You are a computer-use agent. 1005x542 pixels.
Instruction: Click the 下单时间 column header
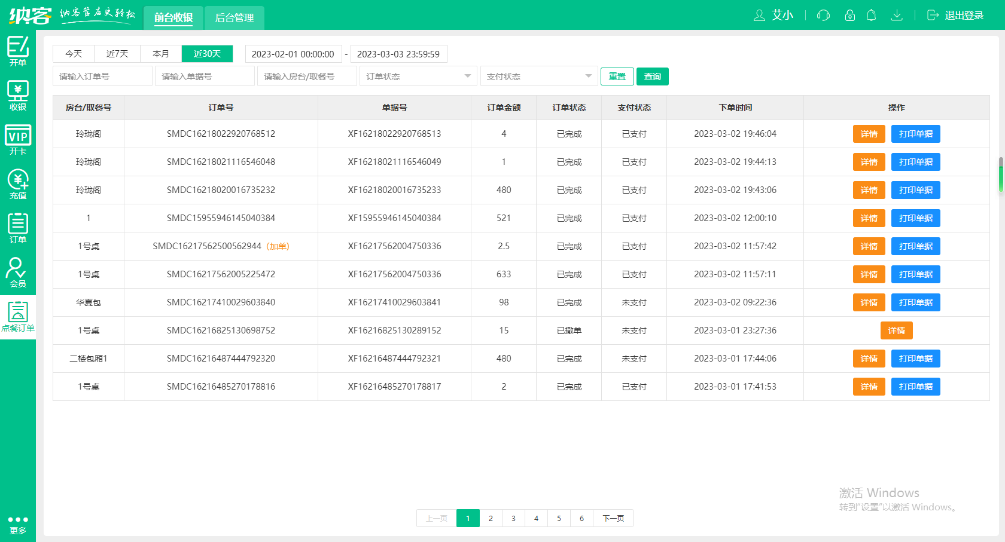coord(735,108)
